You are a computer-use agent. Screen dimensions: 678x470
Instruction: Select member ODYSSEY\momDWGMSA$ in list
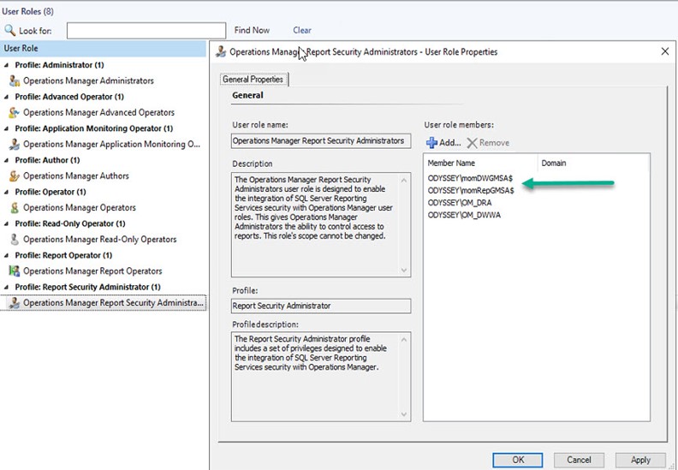(470, 178)
